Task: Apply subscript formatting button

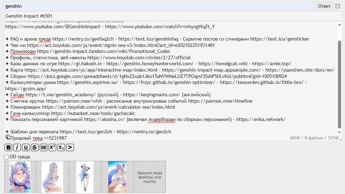Action: tap(61, 147)
